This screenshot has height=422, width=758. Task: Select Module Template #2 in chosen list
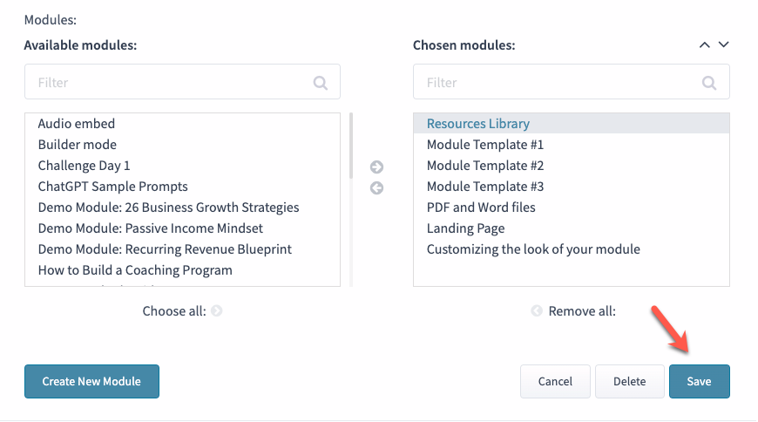[485, 166]
